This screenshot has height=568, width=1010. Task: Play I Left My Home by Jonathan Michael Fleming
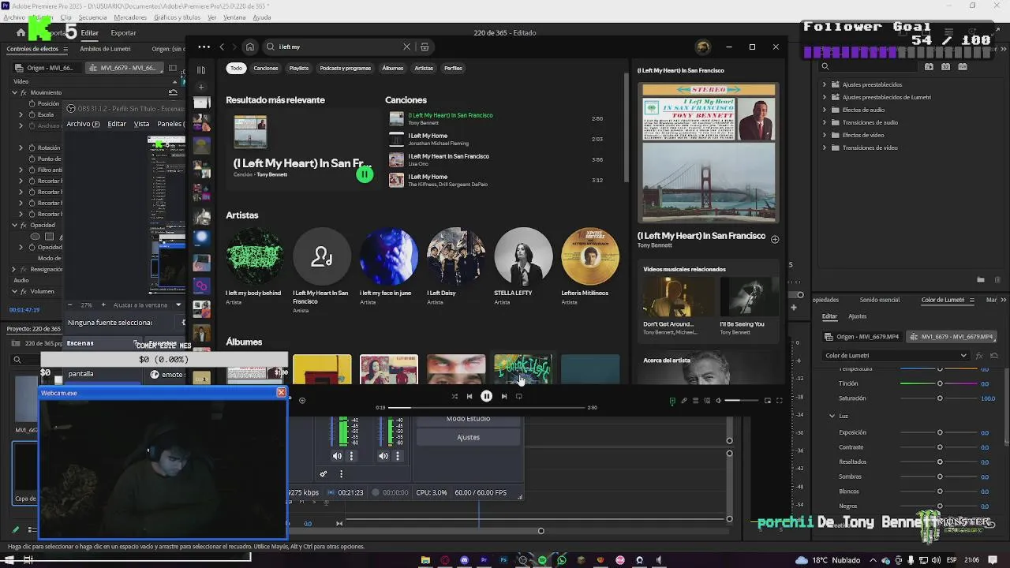[x=496, y=139]
